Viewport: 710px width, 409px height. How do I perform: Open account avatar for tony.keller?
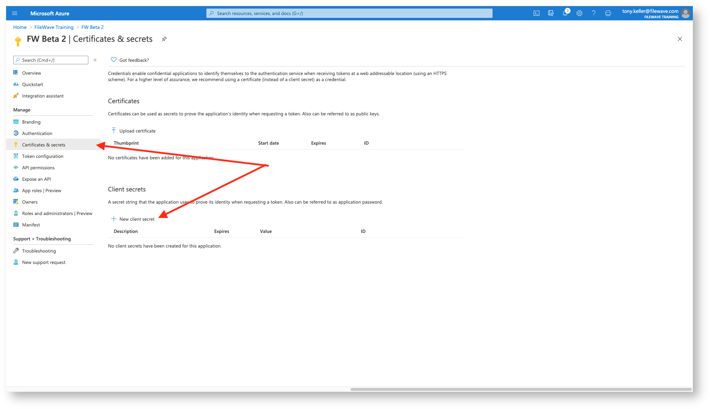(685, 14)
